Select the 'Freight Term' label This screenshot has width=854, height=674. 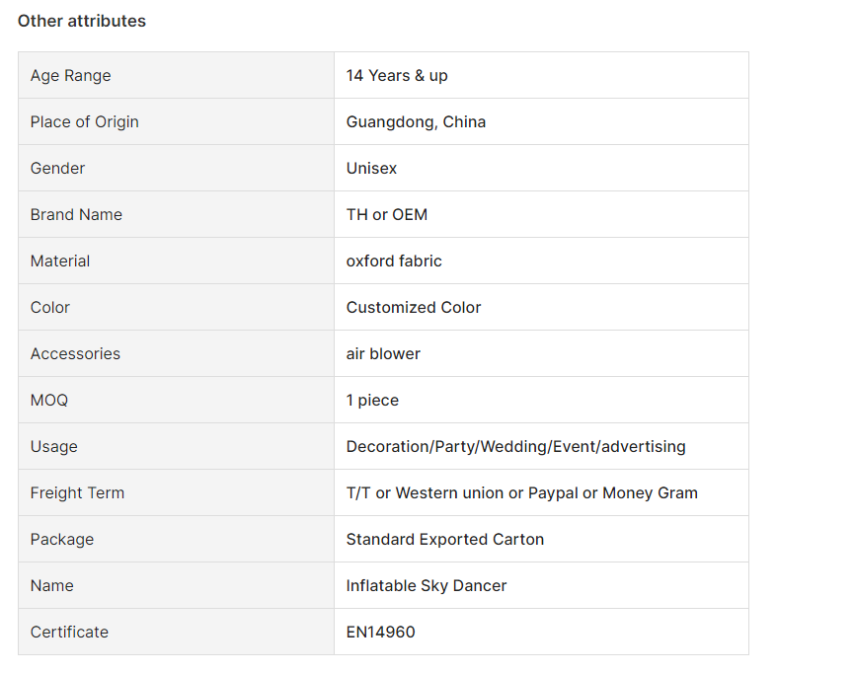click(77, 492)
